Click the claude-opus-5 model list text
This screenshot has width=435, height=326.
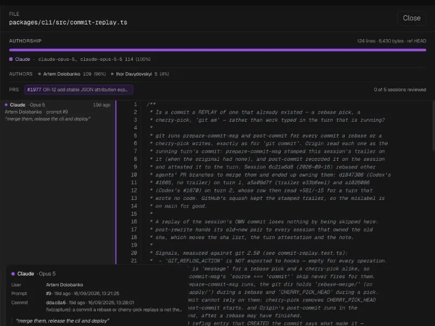pos(80,59)
